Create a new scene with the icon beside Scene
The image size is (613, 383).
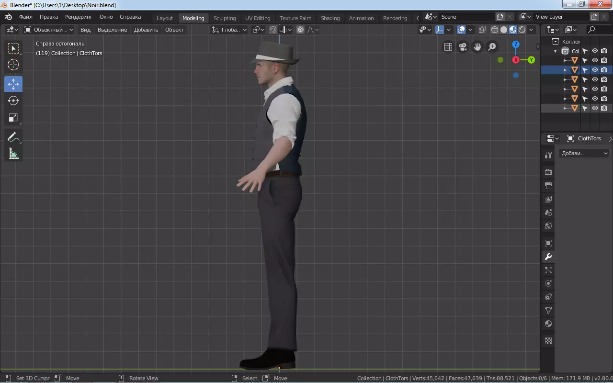500,17
